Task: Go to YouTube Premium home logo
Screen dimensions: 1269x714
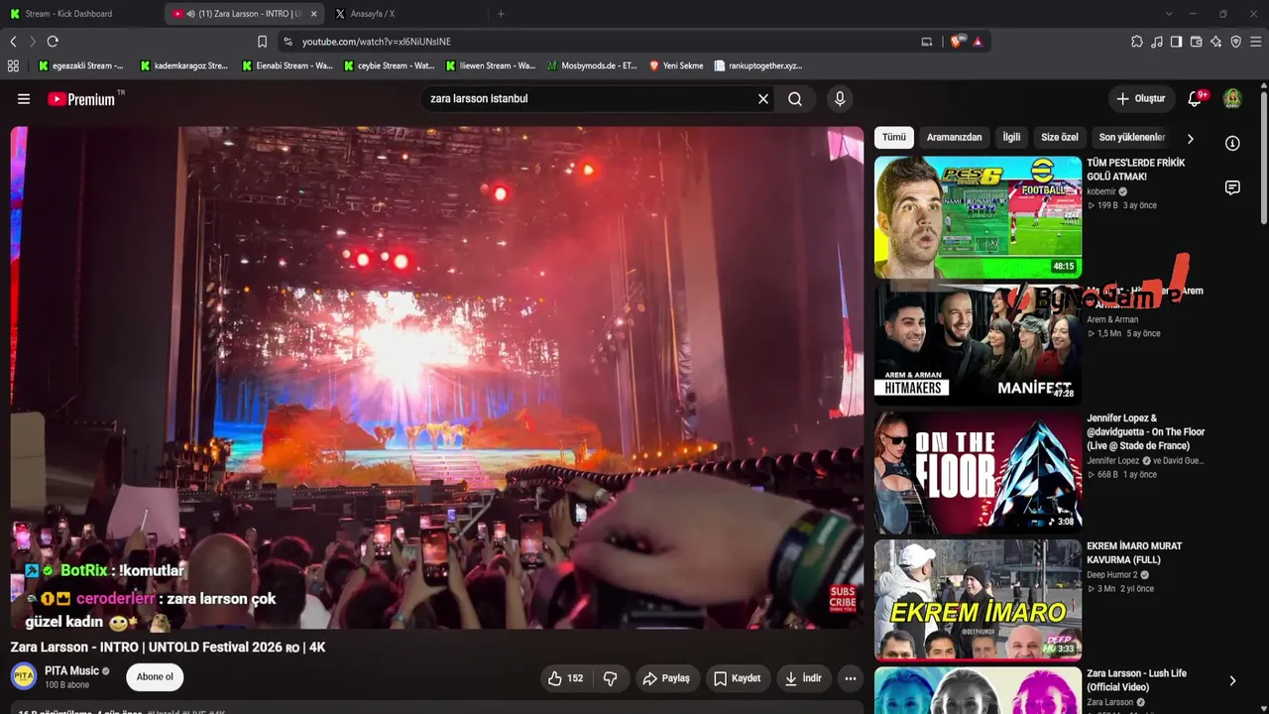Action: pos(83,99)
